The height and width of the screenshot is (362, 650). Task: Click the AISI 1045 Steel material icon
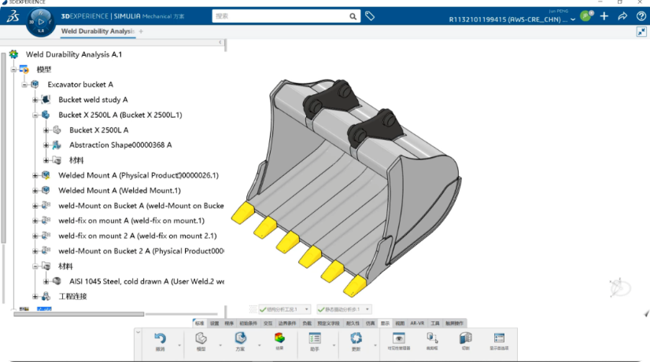point(57,281)
